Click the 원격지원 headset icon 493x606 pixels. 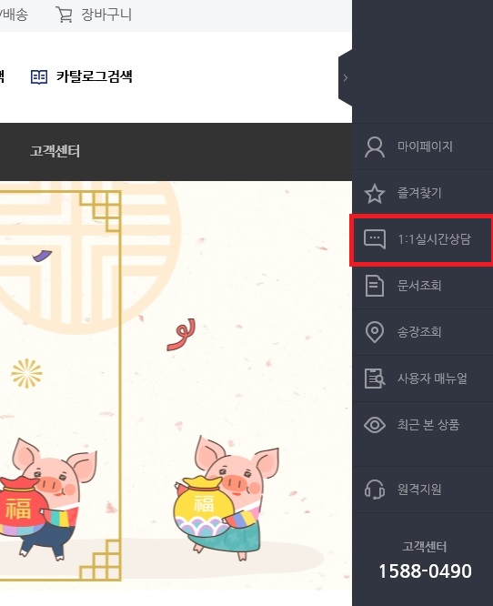coord(375,490)
